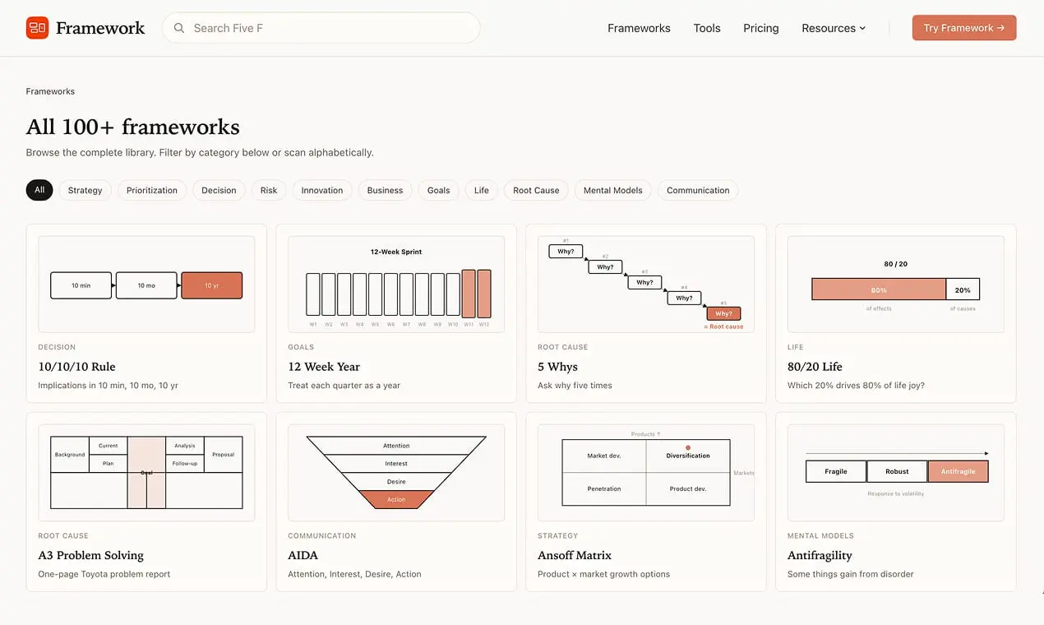Click the 'All 100+ frameworks' heading

coord(133,127)
